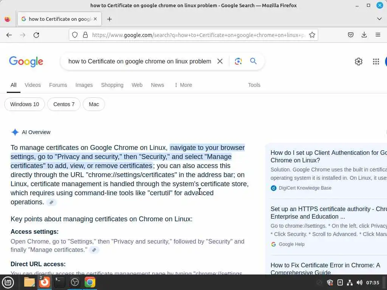
Task: Open 'Set up Client Authentication' DigiCert result
Action: pyautogui.click(x=329, y=156)
